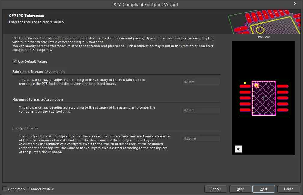Image resolution: width=303 pixels, height=195 pixels.
Task: Enable Generate STEP Model Preview checkbox
Action: point(5,189)
